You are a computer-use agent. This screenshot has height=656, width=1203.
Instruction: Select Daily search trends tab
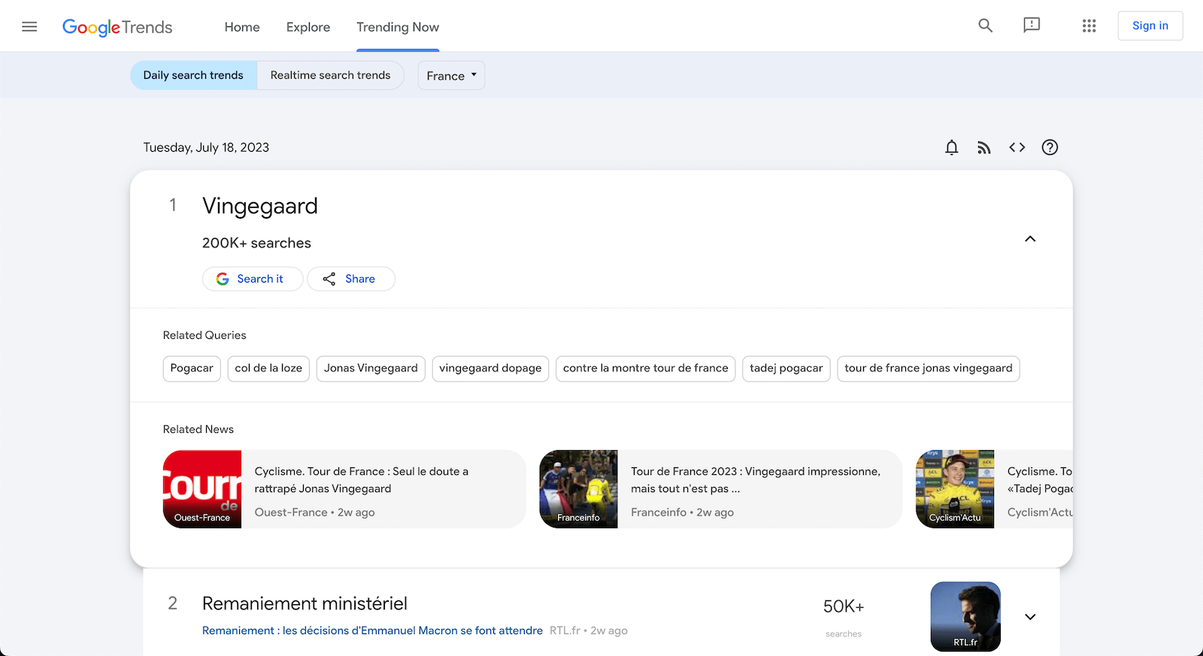pyautogui.click(x=193, y=75)
